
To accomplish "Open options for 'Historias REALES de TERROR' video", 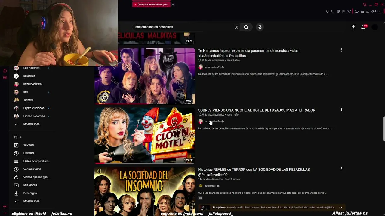I will click(341, 169).
